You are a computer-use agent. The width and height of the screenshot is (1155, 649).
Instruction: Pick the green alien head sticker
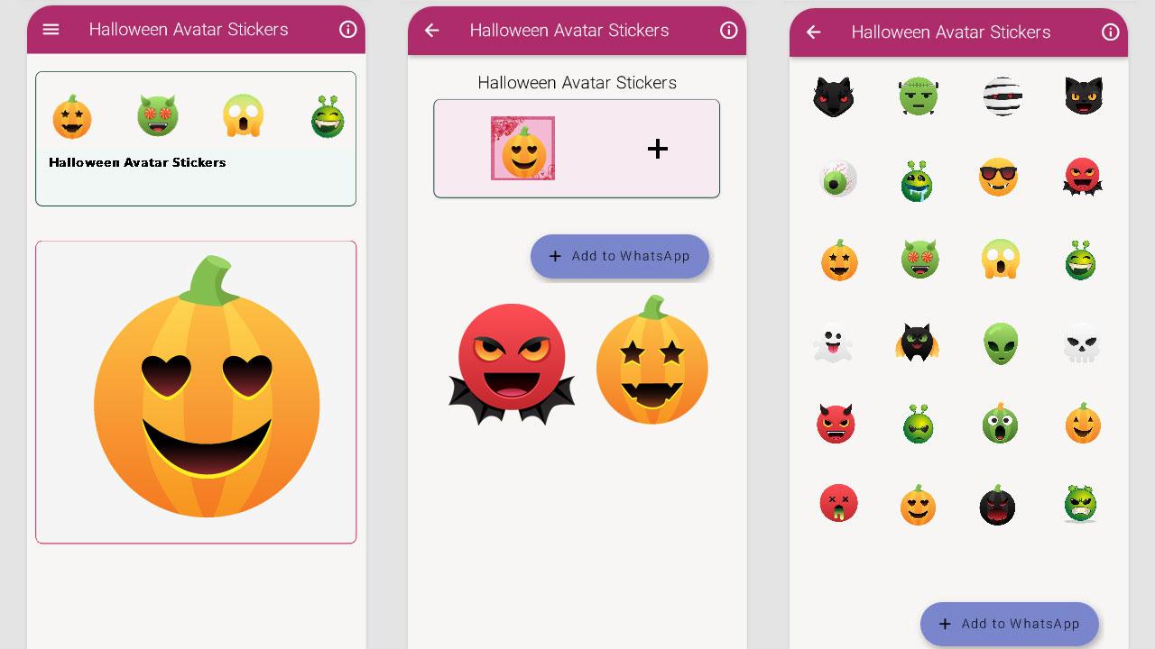[x=1001, y=343]
